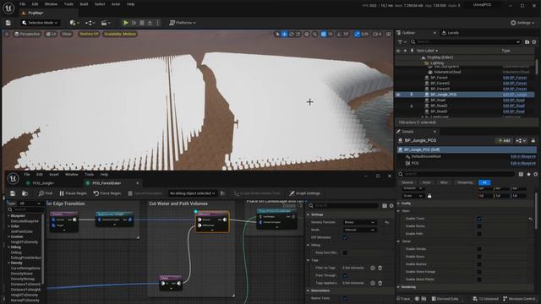Click the grayed-out Stop icon in the main toolbar
The height and width of the screenshot is (304, 541).
pyautogui.click(x=142, y=23)
